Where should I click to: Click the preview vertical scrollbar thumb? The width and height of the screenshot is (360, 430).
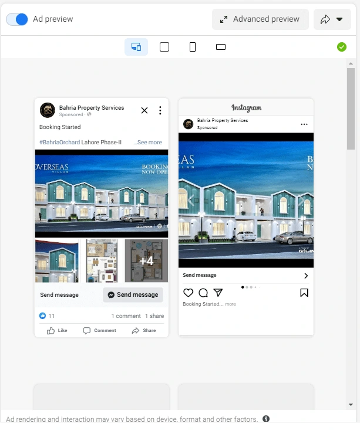tap(351, 109)
